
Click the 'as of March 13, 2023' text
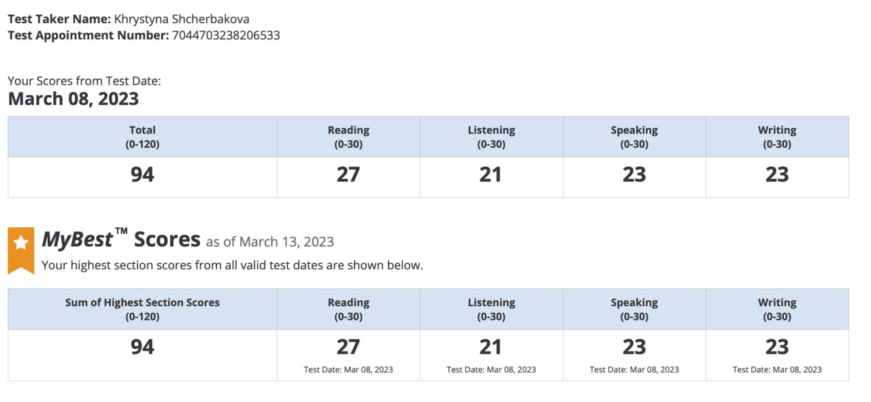270,241
